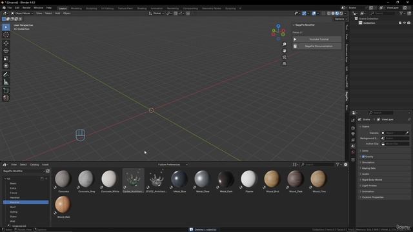Collapse the All catalog tree
Screen dimensions: 413x232
(5, 179)
